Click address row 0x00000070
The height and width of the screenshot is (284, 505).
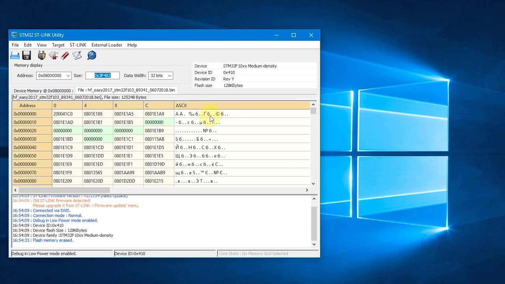(32, 172)
